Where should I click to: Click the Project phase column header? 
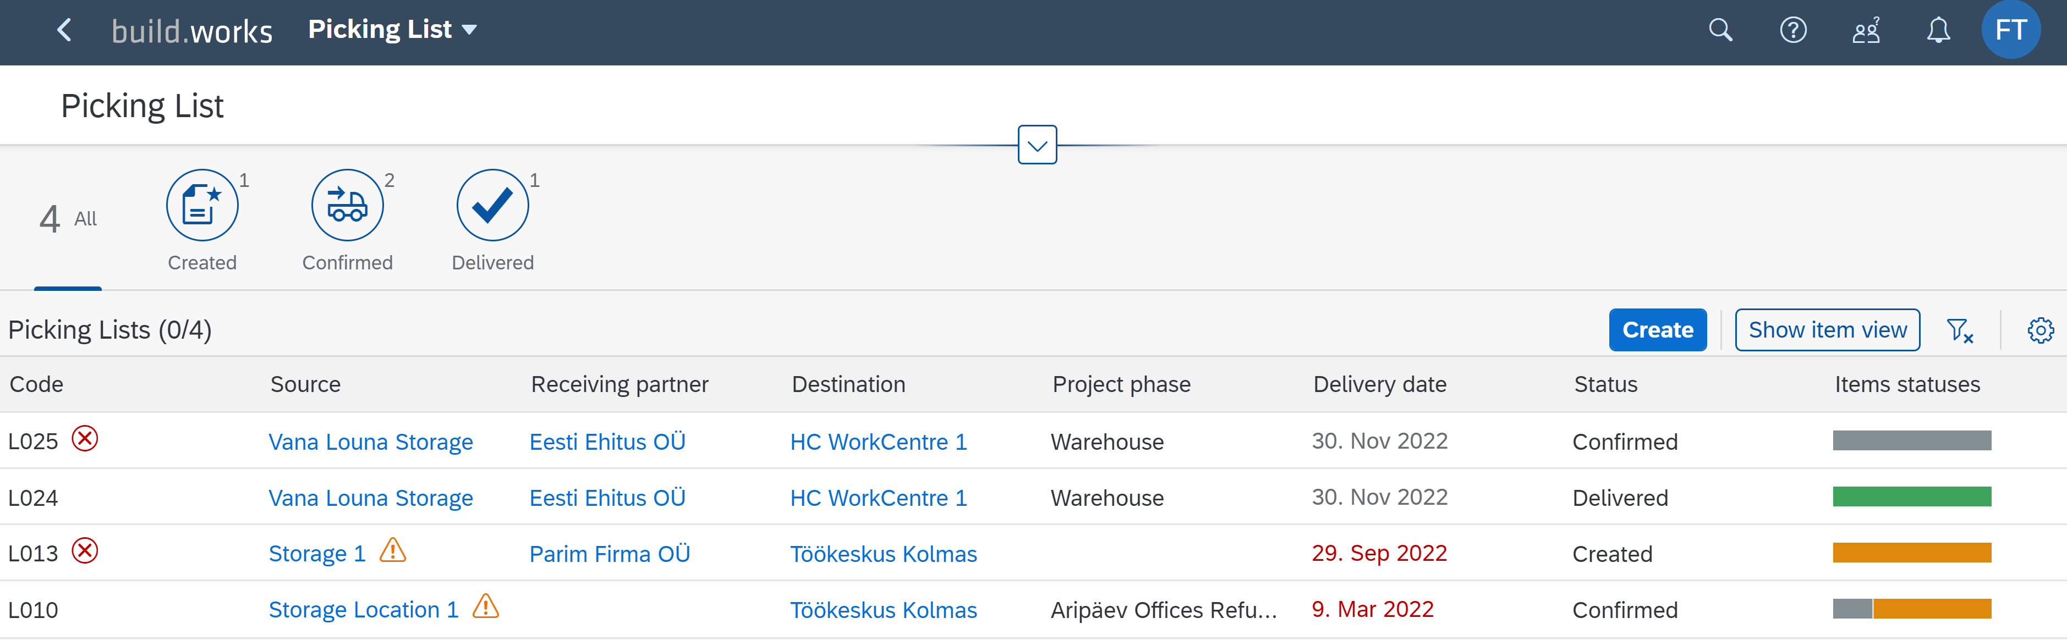point(1121,384)
